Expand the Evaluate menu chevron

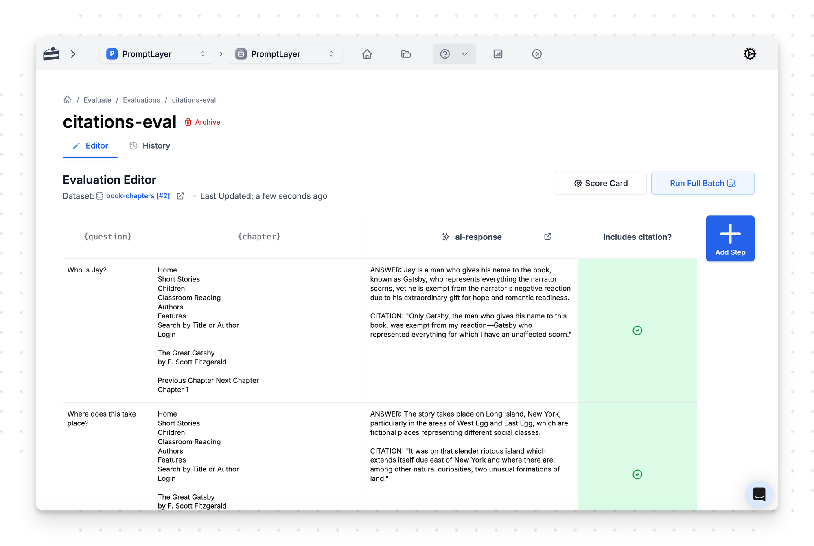464,54
